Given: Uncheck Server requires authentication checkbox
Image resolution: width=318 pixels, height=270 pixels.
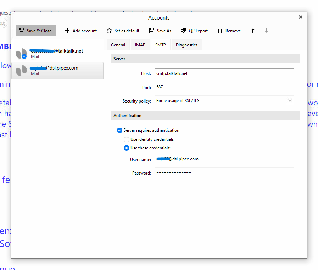Looking at the screenshot, I should [120, 130].
